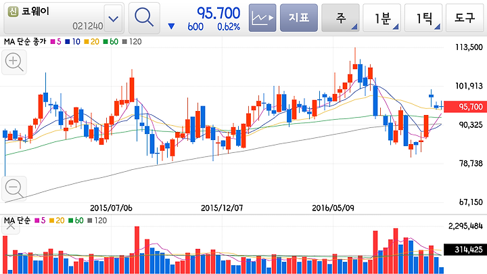Click the volume legend 120 gray swatch
487x274 pixels.
(x=90, y=221)
